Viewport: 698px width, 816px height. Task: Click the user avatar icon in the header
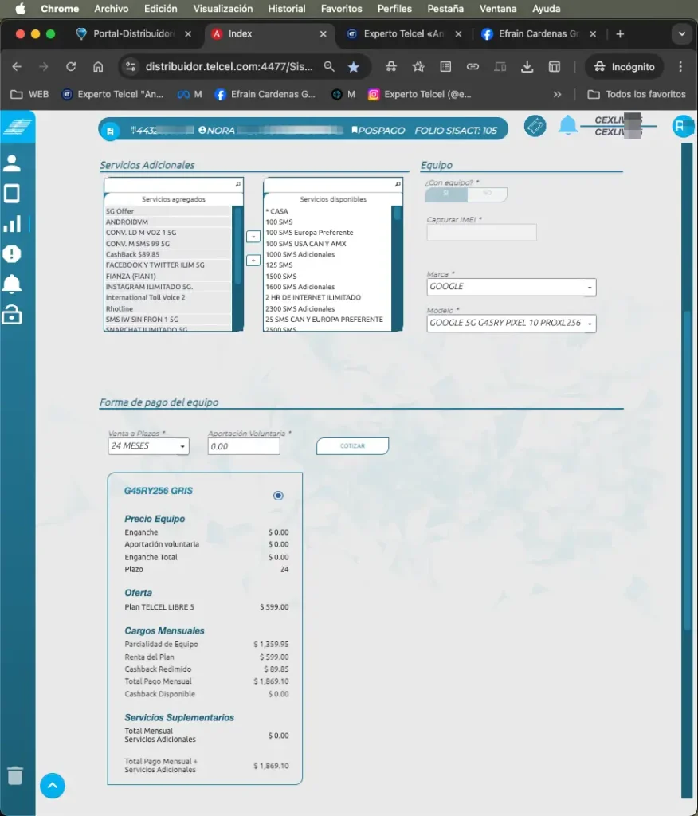pyautogui.click(x=682, y=126)
